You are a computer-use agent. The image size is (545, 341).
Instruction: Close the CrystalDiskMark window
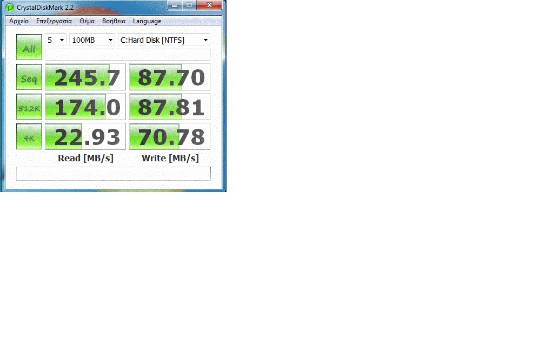(x=209, y=5)
